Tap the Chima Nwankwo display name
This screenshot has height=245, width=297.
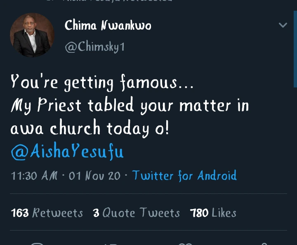pyautogui.click(x=108, y=26)
